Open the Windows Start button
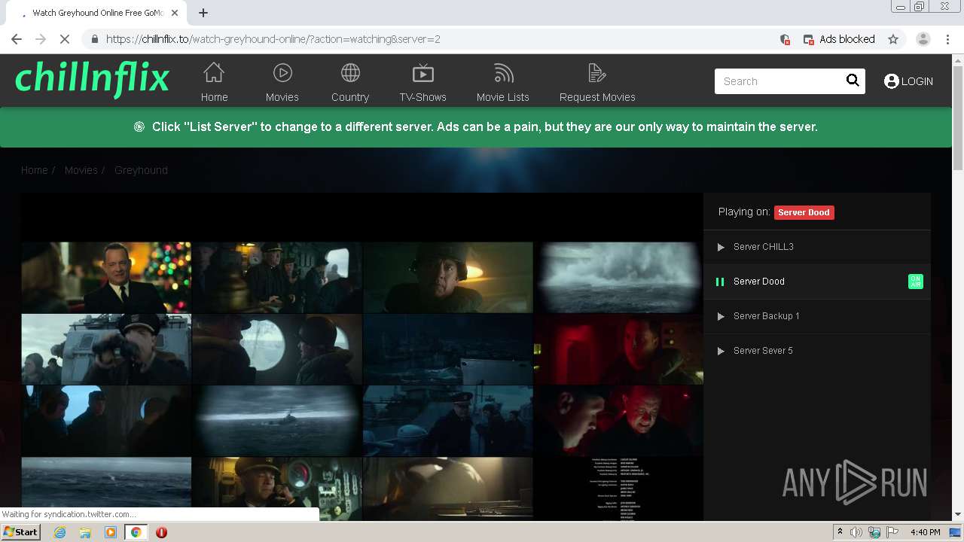The width and height of the screenshot is (964, 542). (21, 531)
